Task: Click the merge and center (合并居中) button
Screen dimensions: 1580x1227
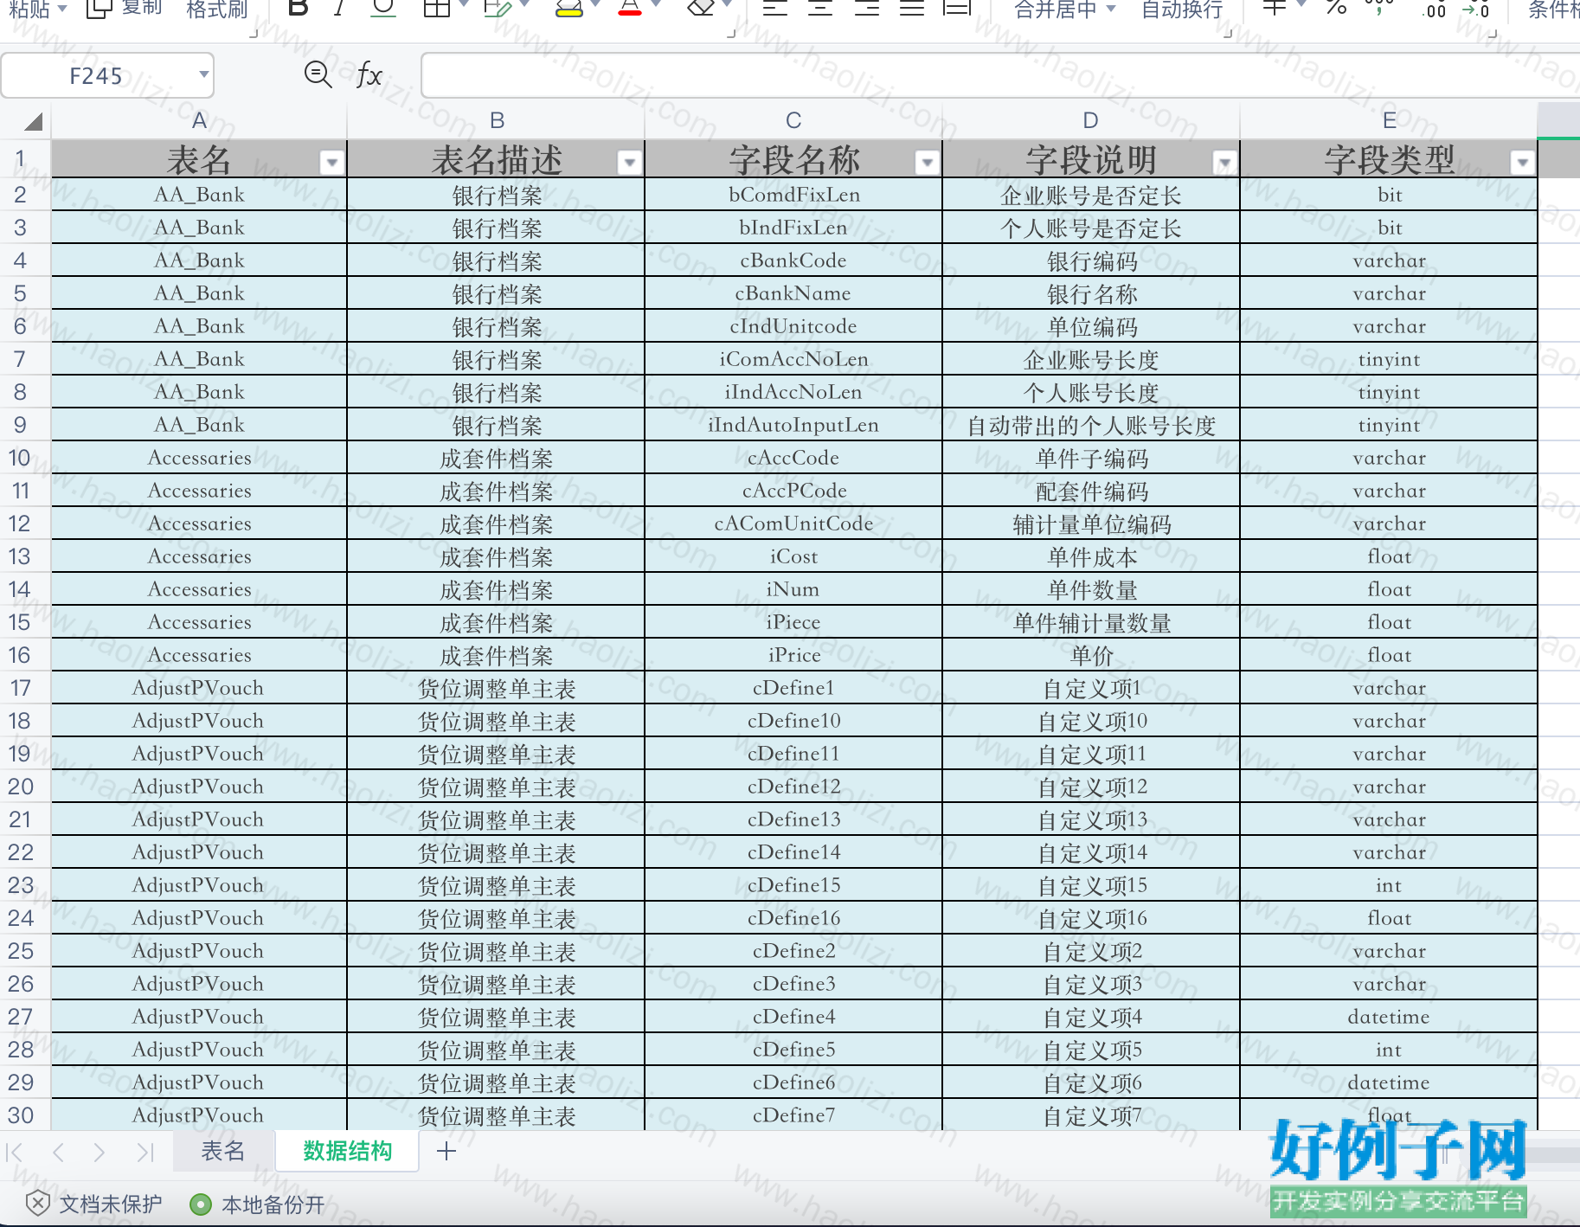Action: [1055, 9]
